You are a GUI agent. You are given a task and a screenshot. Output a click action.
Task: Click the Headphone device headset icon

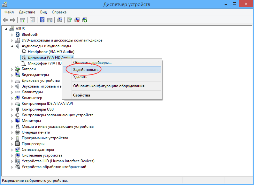24,51
